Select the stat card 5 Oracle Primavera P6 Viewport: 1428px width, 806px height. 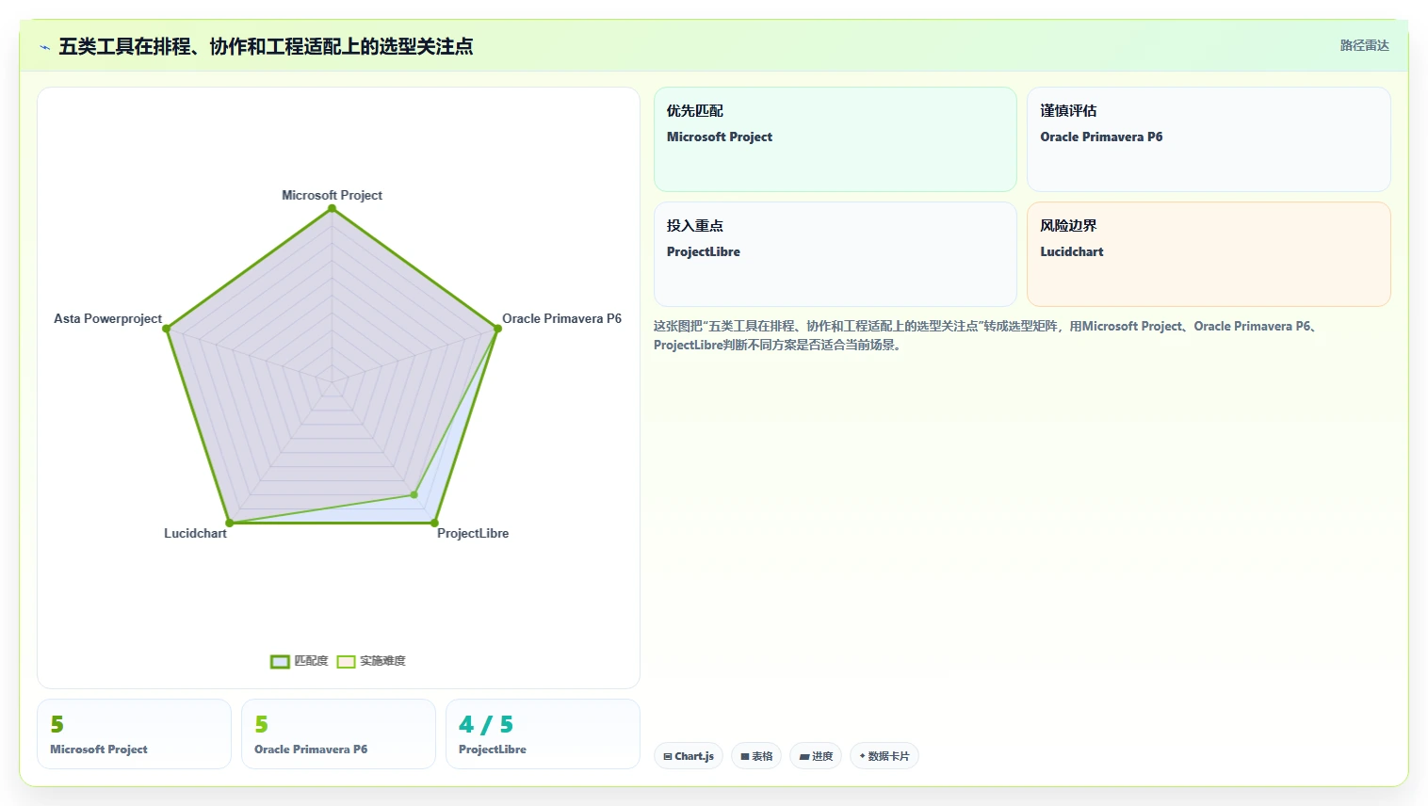pyautogui.click(x=338, y=734)
